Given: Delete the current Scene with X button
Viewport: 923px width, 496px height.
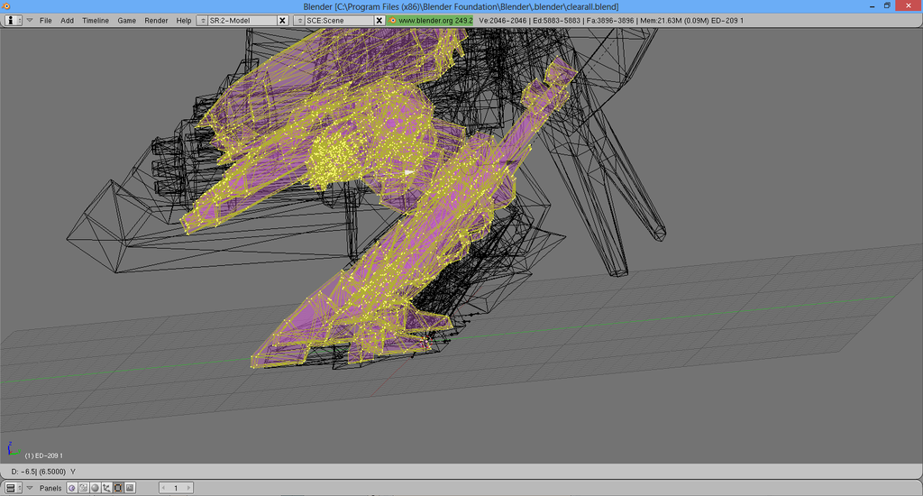Looking at the screenshot, I should pos(379,21).
